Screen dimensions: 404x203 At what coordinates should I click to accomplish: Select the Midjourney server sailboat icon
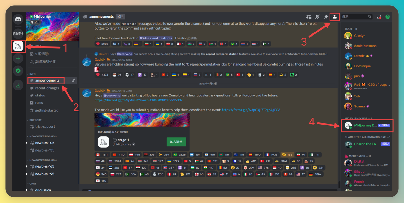tap(18, 46)
